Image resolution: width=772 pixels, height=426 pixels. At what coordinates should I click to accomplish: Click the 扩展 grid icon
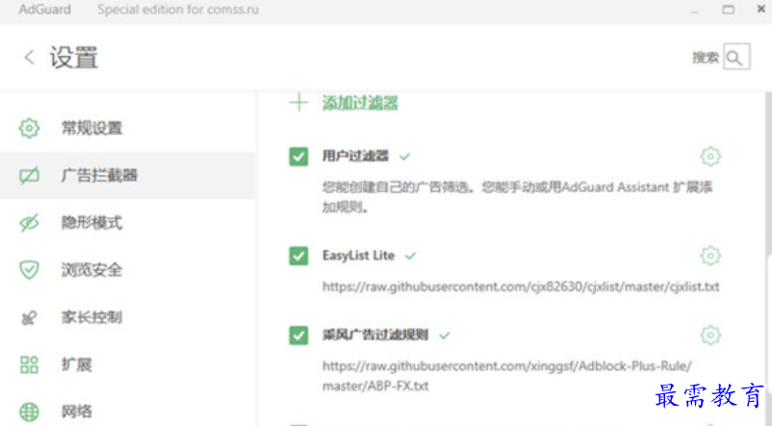(x=29, y=364)
